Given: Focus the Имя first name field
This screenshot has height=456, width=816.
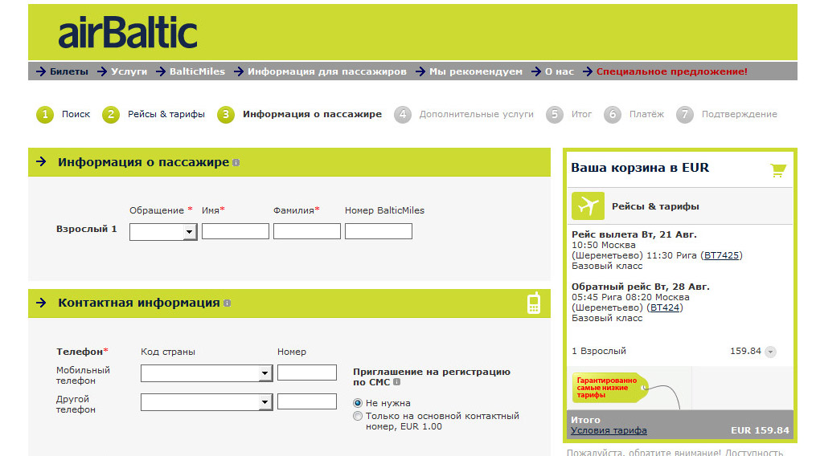Looking at the screenshot, I should 236,231.
